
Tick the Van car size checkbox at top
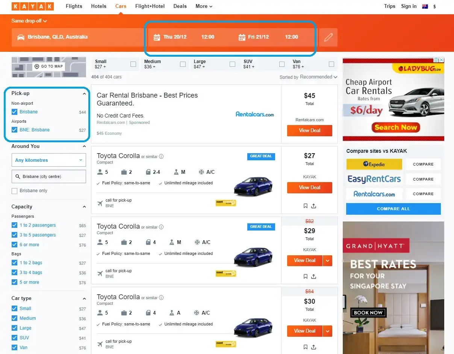[x=331, y=64]
